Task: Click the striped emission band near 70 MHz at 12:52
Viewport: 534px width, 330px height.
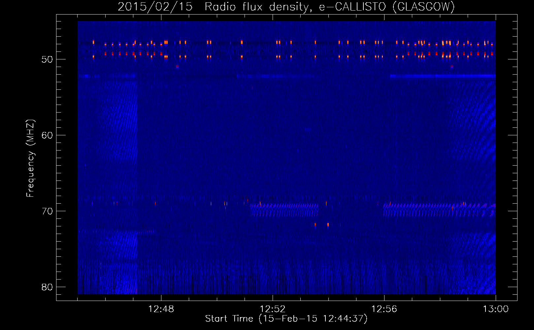Action: (284, 210)
